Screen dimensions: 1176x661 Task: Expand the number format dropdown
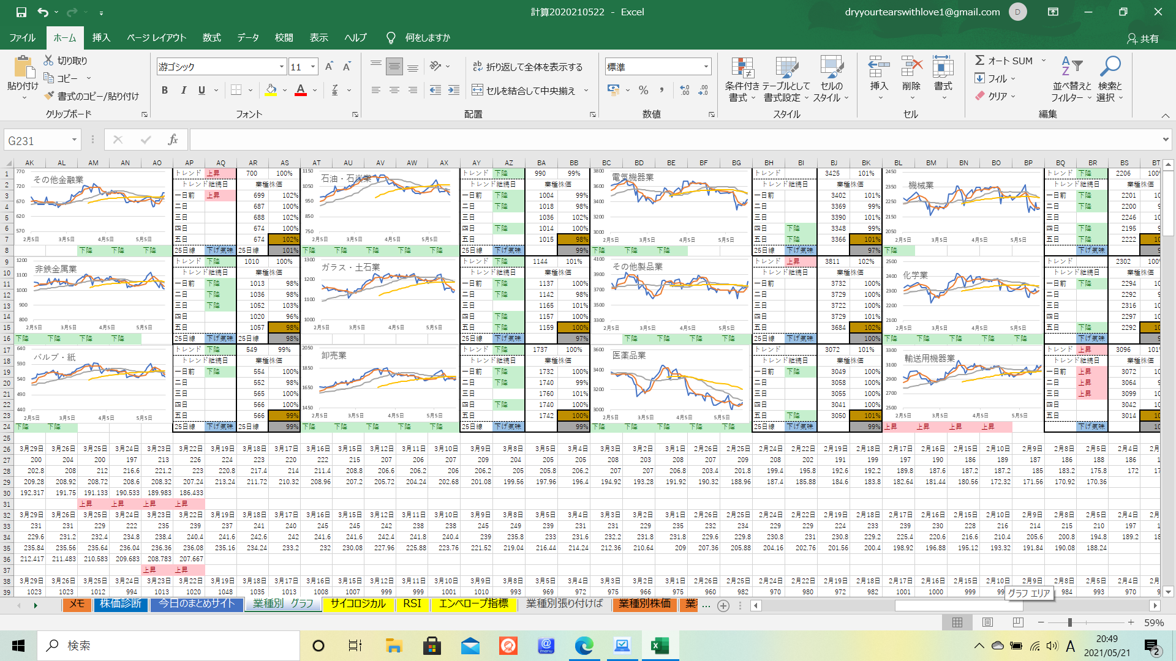[706, 67]
